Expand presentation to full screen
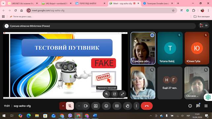212x119 pixels. pos(123,94)
